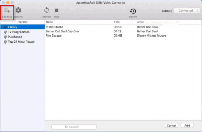Select the In the Studio row
Image resolution: width=202 pixels, height=132 pixels.
(123, 27)
